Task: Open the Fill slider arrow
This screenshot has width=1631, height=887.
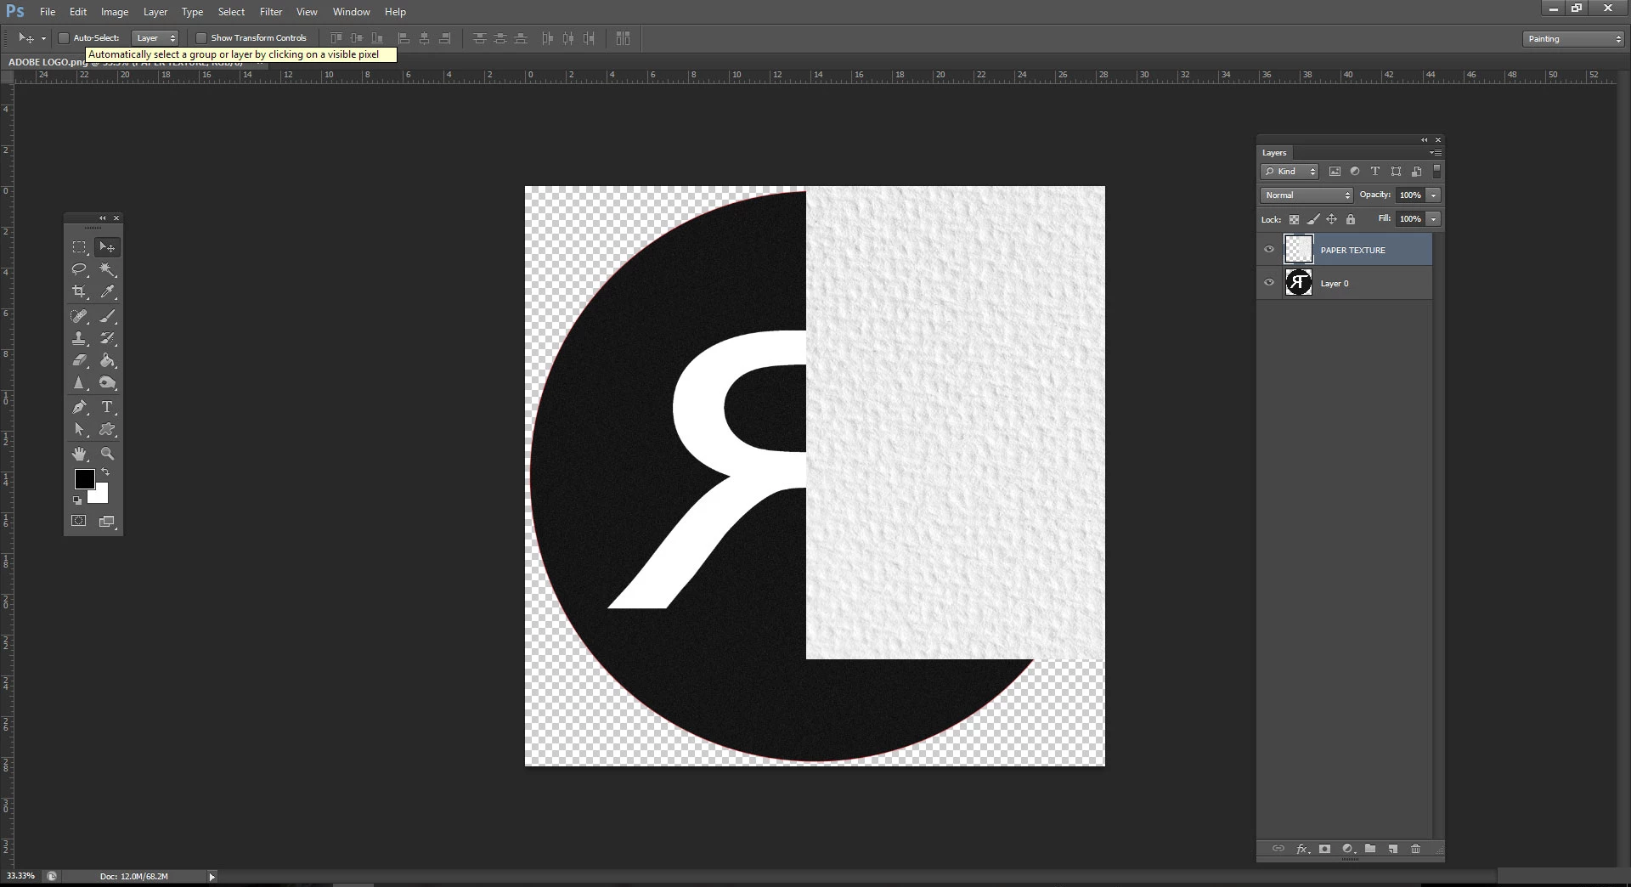Action: click(x=1434, y=219)
